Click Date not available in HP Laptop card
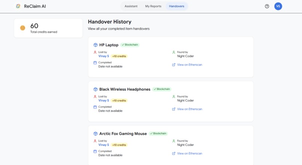This screenshot has height=165, width=302. (x=111, y=66)
